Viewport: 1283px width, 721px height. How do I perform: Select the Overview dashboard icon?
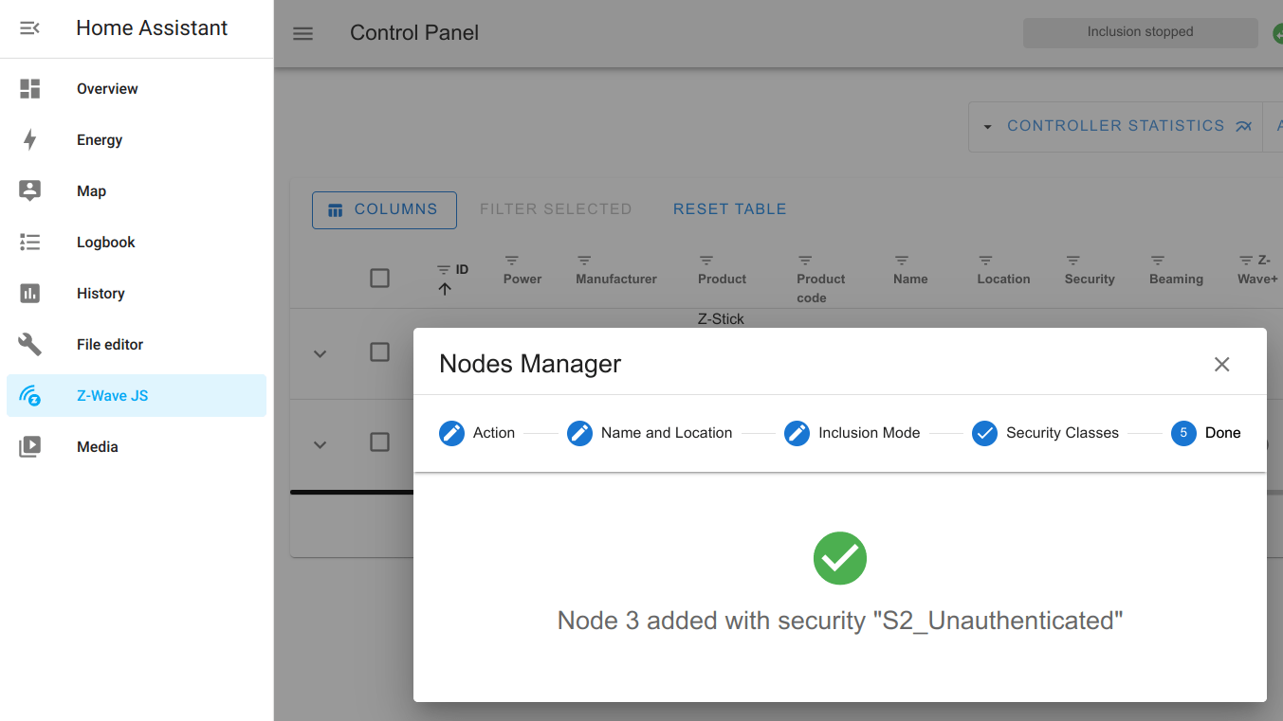pos(29,88)
